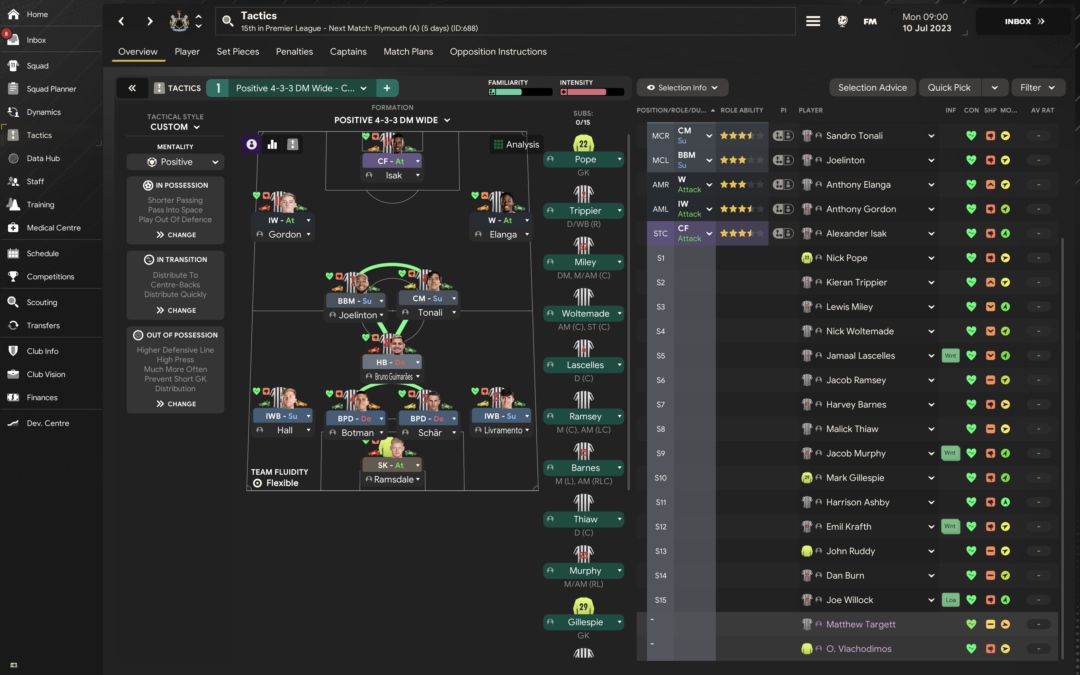Image resolution: width=1080 pixels, height=675 pixels.
Task: Click CHANGE under In Possession instructions
Action: [x=175, y=234]
